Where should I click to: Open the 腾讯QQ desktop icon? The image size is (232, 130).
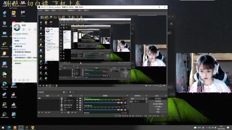[x=14, y=95]
